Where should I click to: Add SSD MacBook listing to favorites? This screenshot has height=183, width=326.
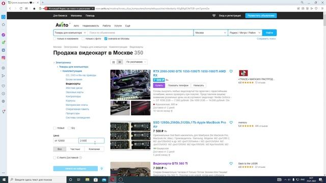point(231,123)
